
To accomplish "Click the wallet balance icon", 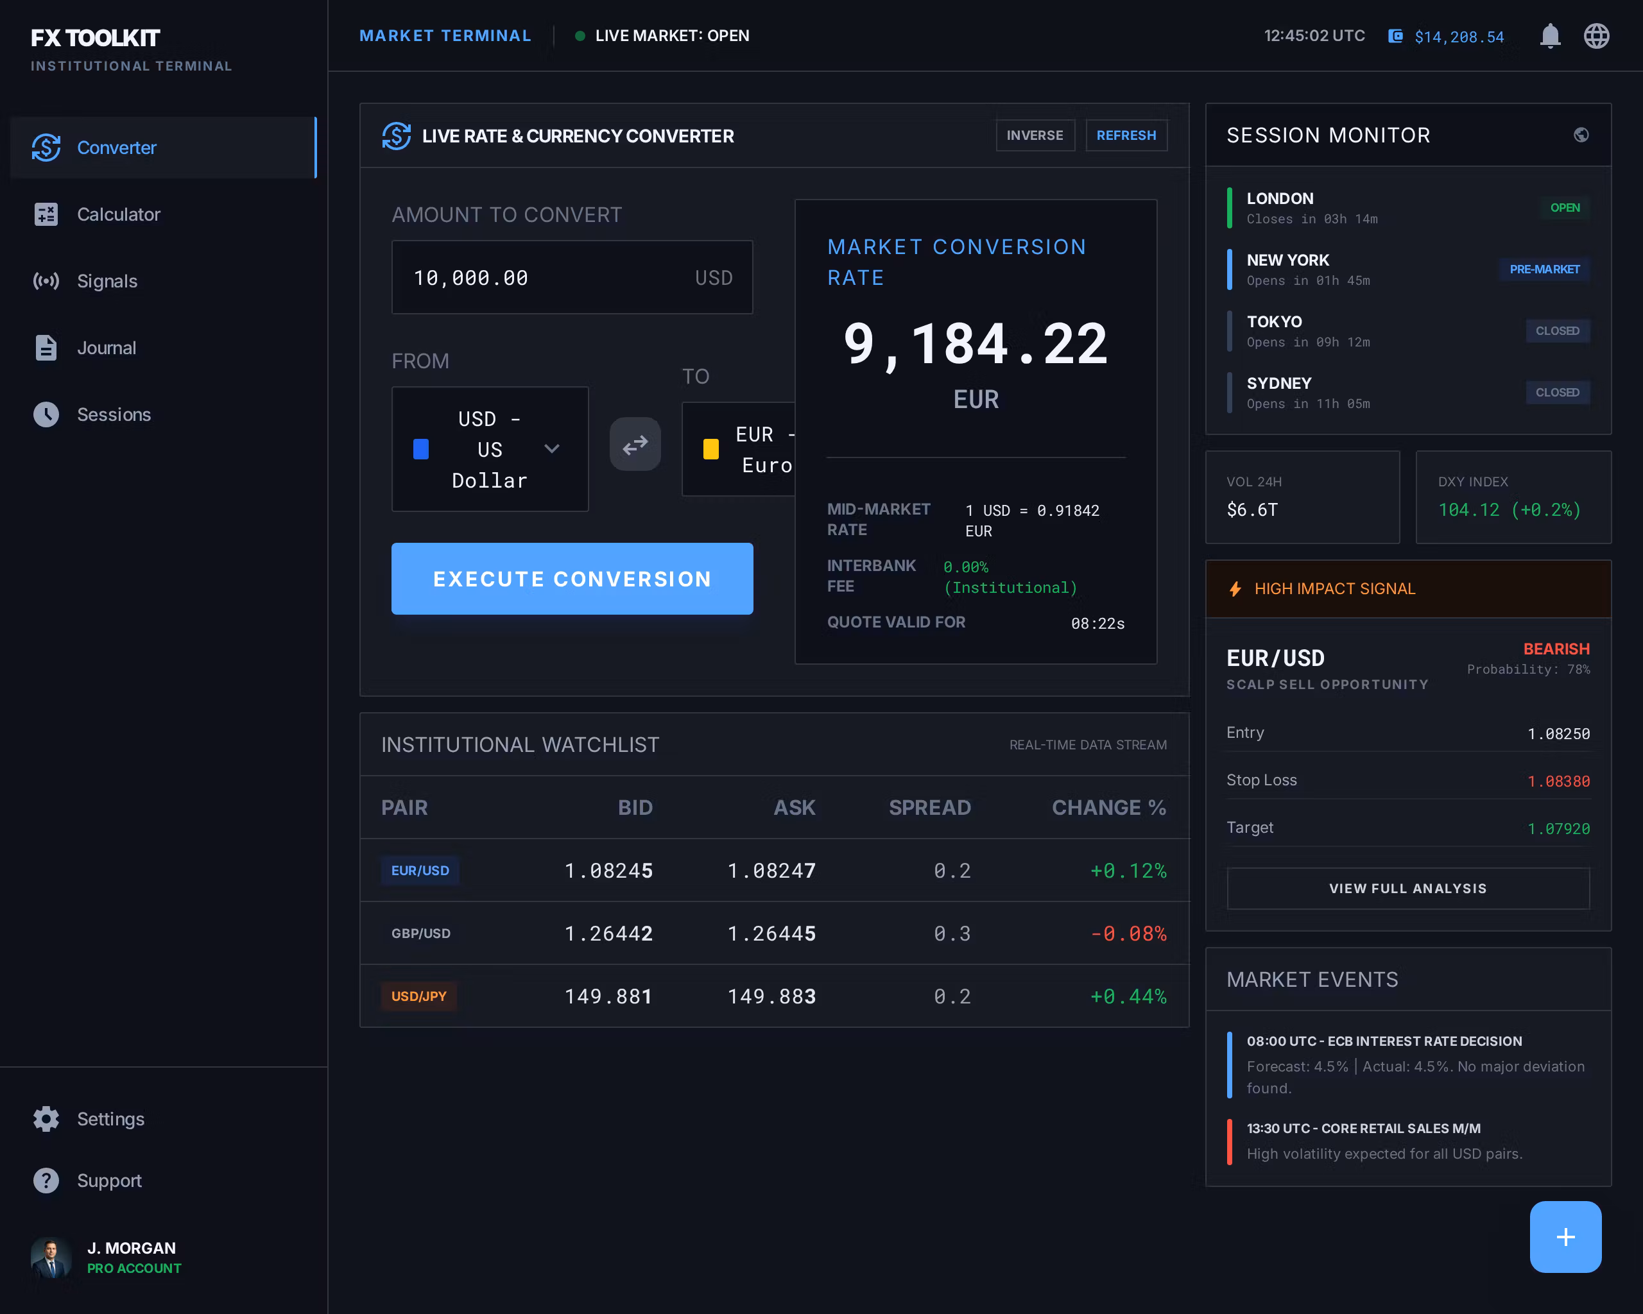I will click(x=1395, y=36).
